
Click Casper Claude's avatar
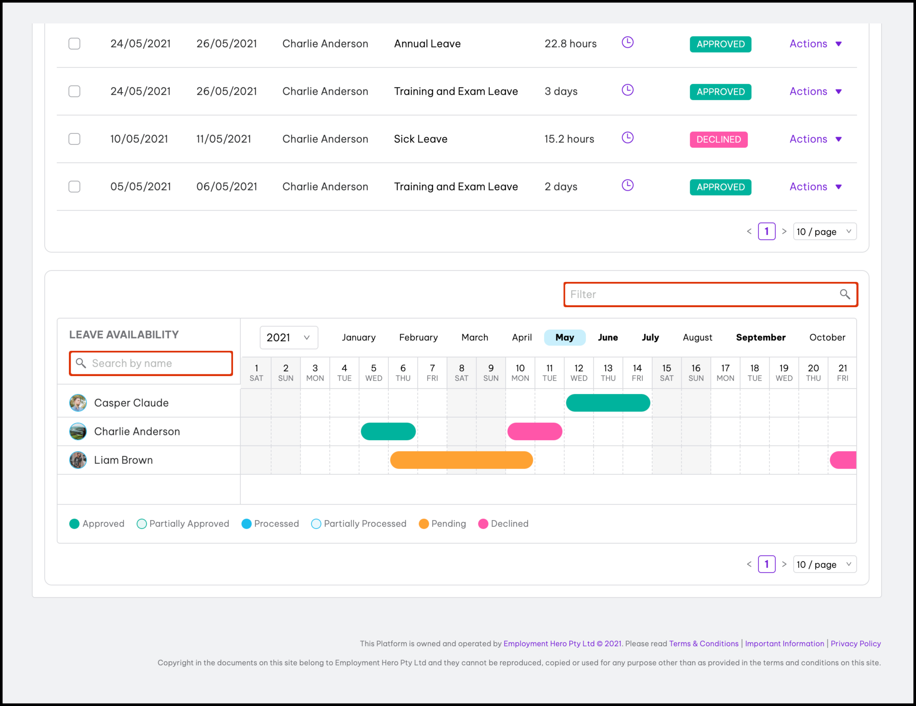78,403
